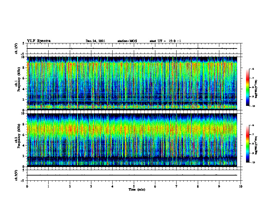Click inside the ch.2 spectrogram panel
This screenshot has height=209, width=271.
132,140
